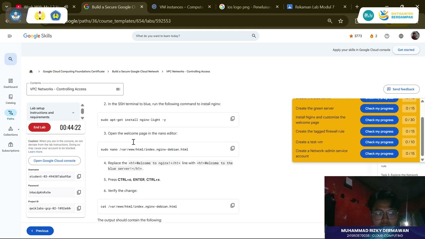
Task: Copy the Password value
Action: pyautogui.click(x=79, y=192)
